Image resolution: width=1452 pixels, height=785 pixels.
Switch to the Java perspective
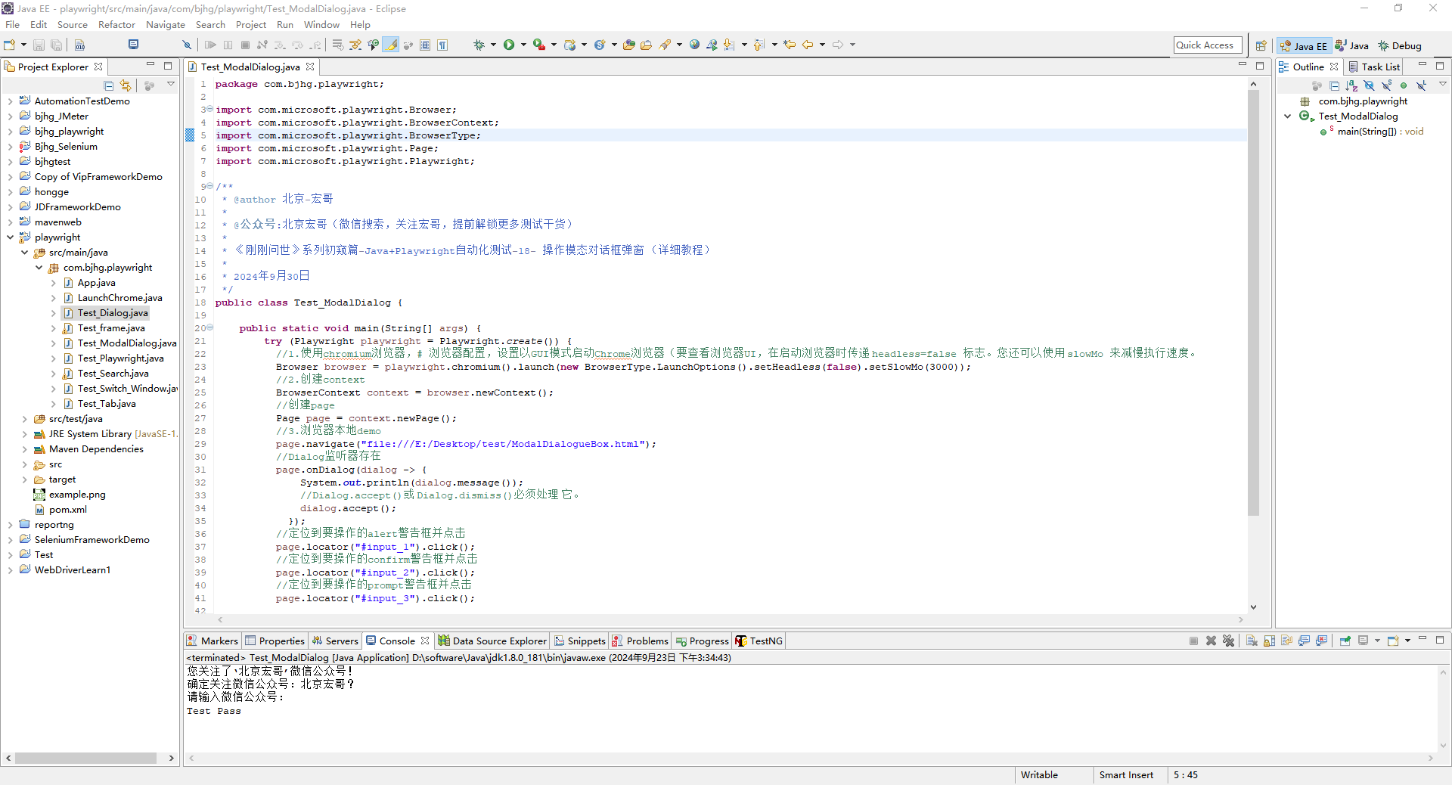(1351, 46)
